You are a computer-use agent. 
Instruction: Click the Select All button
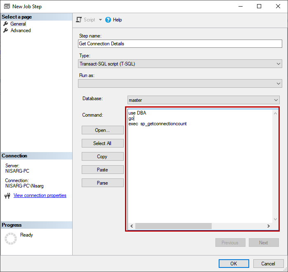(x=102, y=143)
